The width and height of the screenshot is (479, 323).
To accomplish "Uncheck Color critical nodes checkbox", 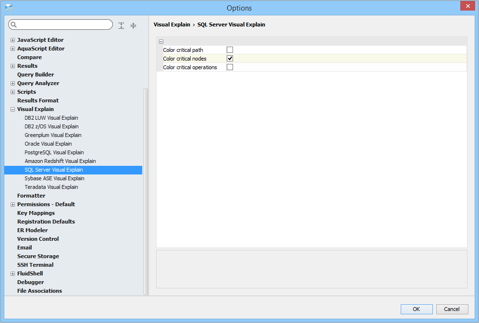I will pos(230,58).
